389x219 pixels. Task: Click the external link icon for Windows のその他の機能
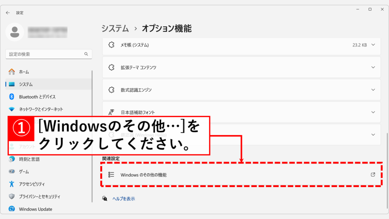(373, 175)
